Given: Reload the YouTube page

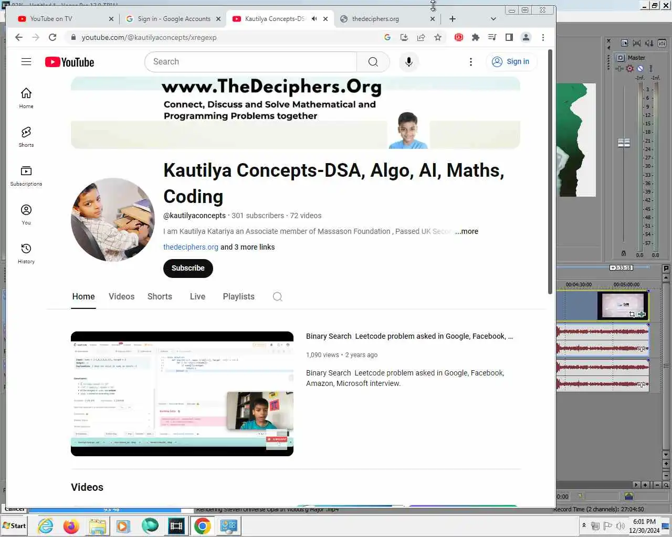Looking at the screenshot, I should [52, 37].
